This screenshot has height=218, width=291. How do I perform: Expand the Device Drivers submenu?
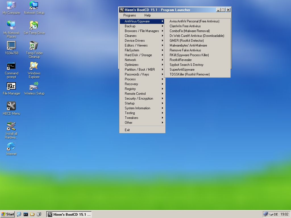142,41
